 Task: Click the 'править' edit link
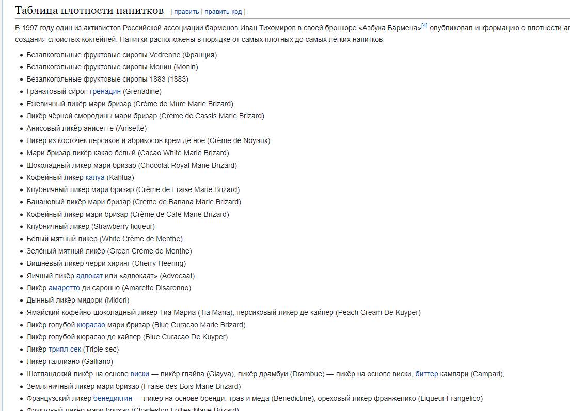coord(186,12)
